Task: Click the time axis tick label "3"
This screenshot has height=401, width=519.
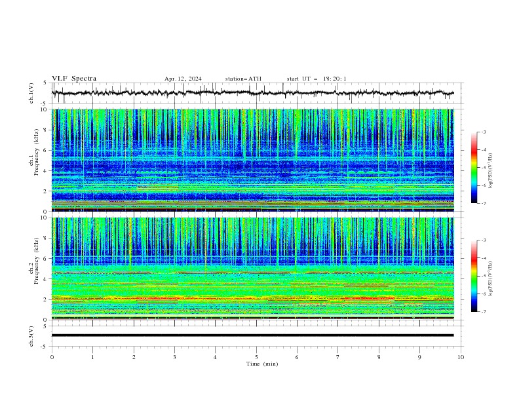Action: 174,357
